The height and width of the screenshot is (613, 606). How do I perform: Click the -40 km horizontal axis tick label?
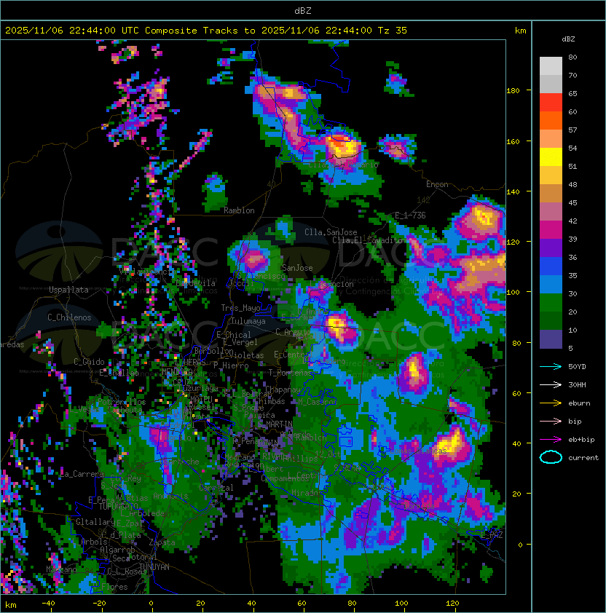click(48, 604)
